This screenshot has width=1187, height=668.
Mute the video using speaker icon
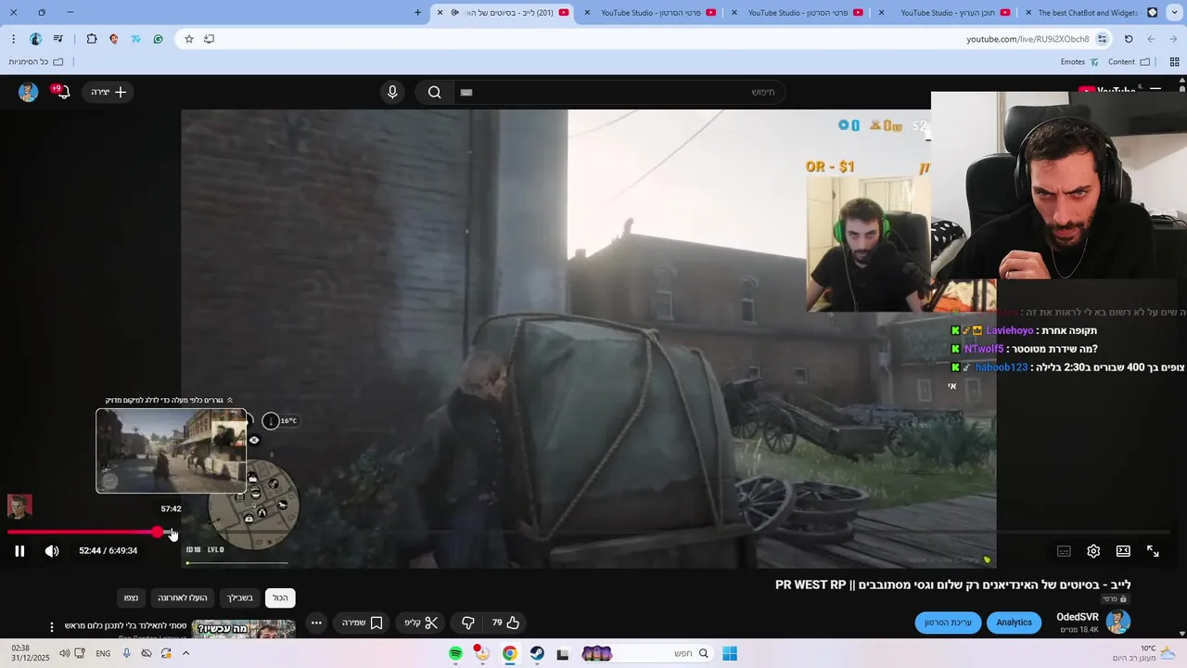pyautogui.click(x=52, y=551)
